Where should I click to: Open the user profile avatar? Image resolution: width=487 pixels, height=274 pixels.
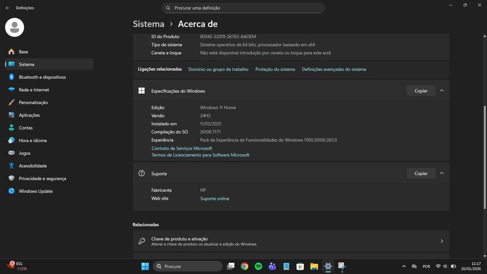pos(15,27)
